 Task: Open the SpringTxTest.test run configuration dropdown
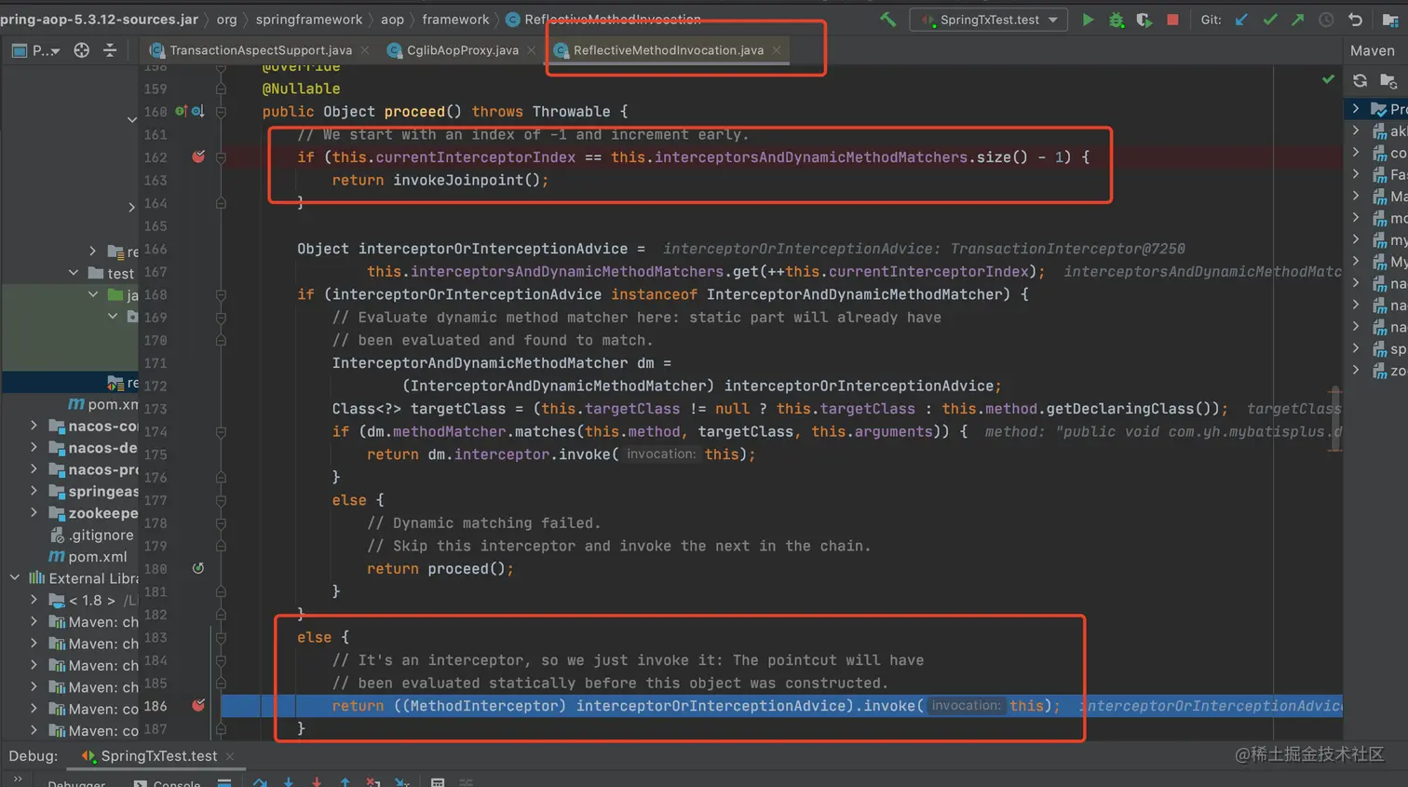[x=990, y=20]
